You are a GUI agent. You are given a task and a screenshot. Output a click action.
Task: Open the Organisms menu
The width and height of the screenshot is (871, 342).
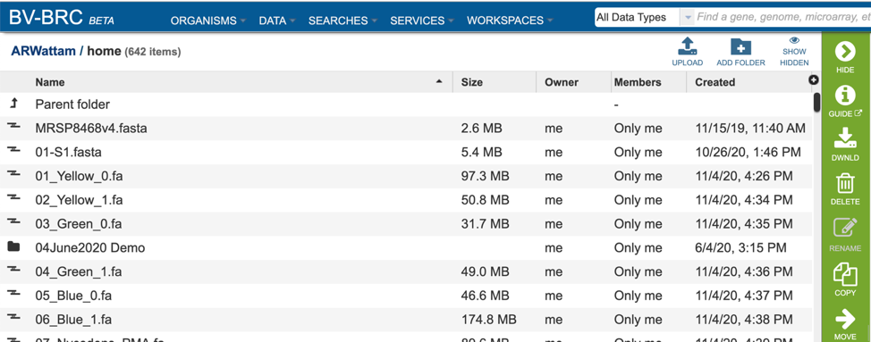[208, 21]
